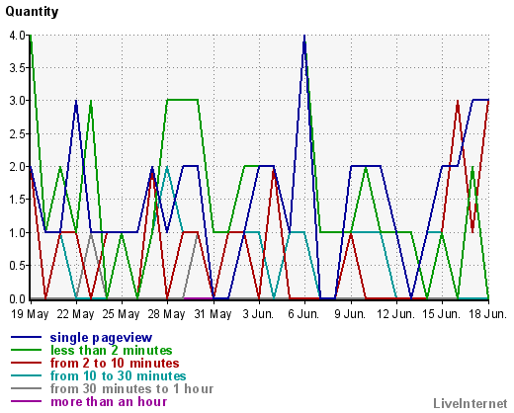Click the '0.0' y-axis value
Screen dimensions: 514x413
[x=18, y=299]
